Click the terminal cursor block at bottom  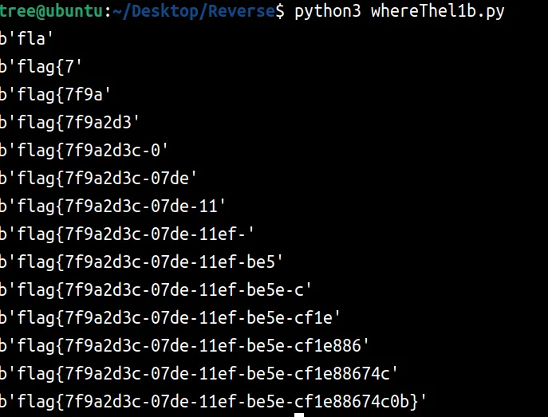(x=299, y=415)
